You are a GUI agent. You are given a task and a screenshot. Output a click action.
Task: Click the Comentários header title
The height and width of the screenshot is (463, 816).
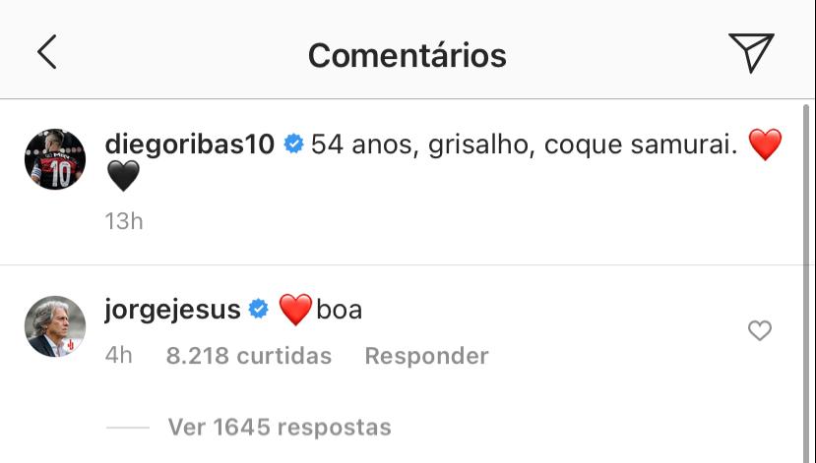click(407, 55)
